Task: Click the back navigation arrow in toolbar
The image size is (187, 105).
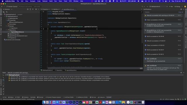Action: [2, 6]
